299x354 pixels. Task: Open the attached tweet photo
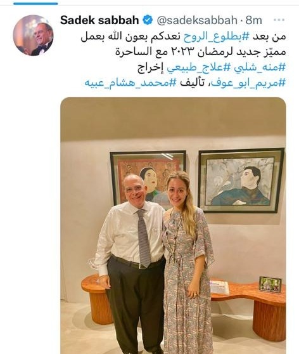click(x=173, y=226)
